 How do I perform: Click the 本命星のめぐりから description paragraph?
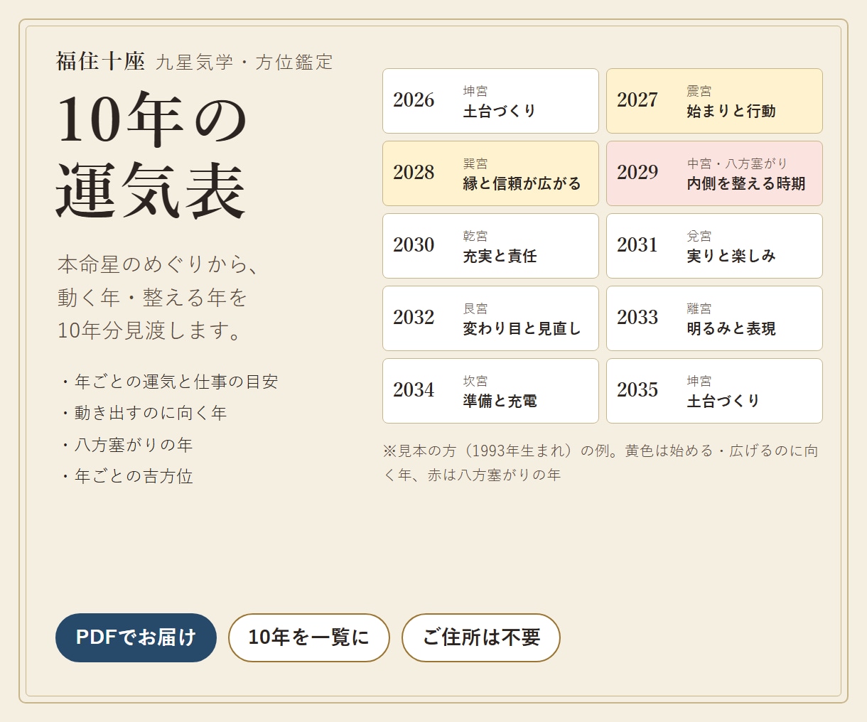[x=158, y=298]
